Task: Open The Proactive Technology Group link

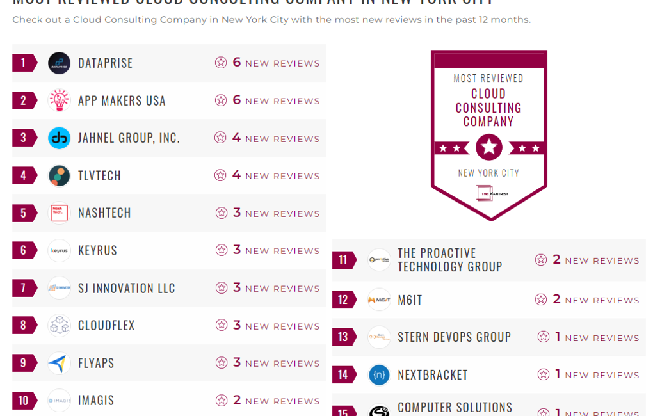Action: tap(449, 260)
